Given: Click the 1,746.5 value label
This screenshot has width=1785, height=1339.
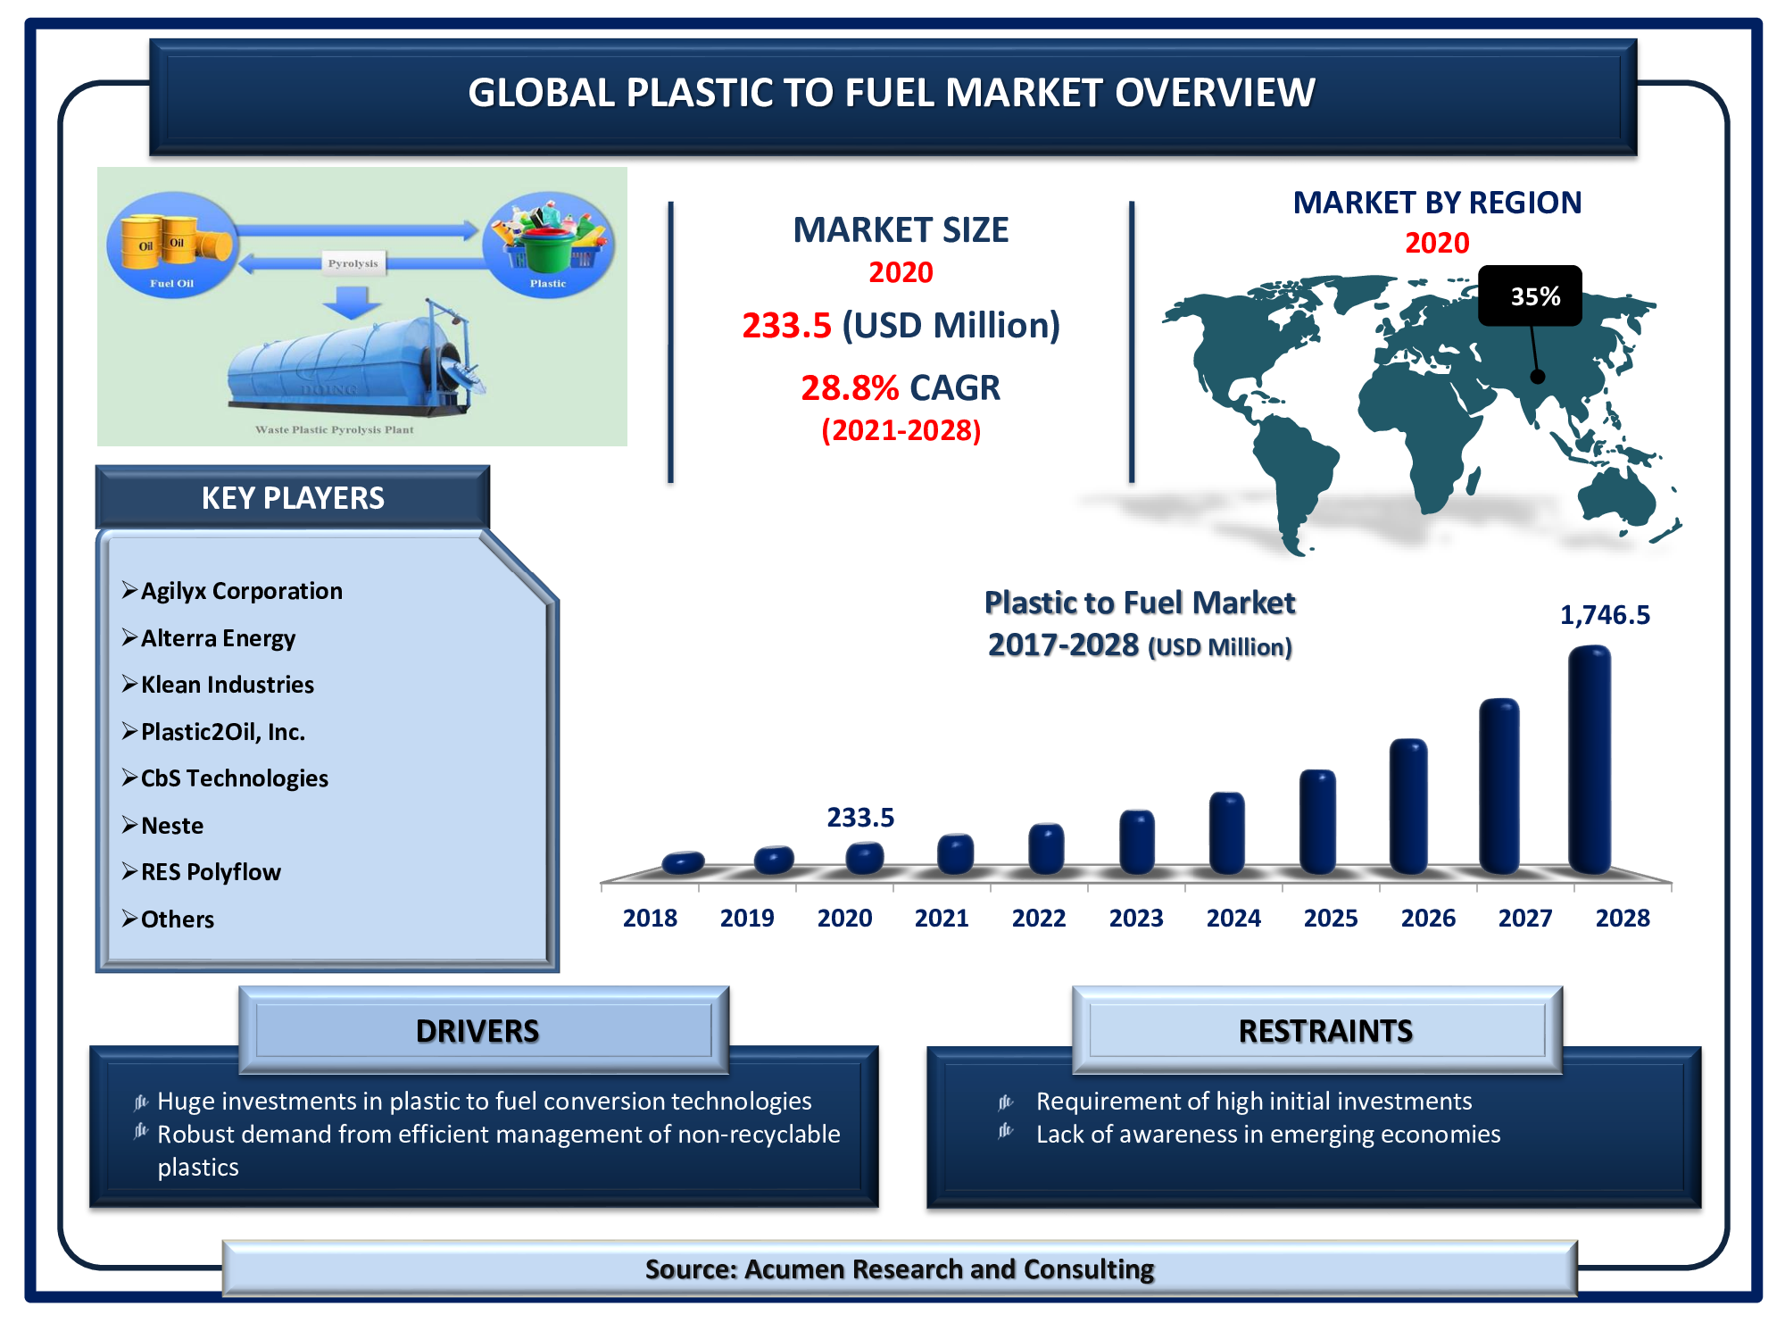Looking at the screenshot, I should pos(1604,615).
